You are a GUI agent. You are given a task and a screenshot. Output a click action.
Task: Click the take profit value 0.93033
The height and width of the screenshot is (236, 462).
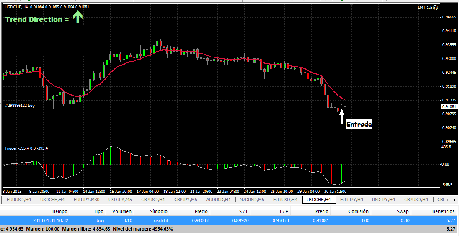281,220
